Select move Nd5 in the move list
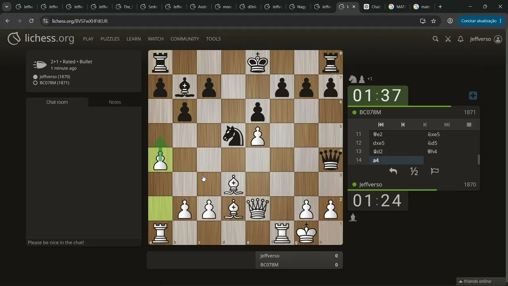This screenshot has width=508, height=286. click(450, 143)
